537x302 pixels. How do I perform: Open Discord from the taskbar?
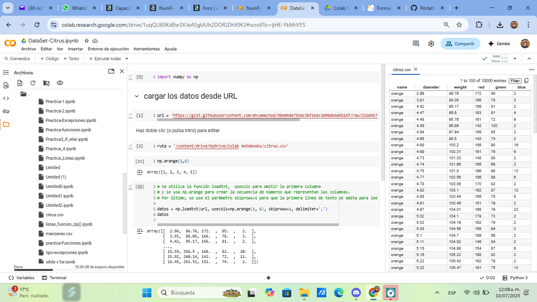pyautogui.click(x=357, y=293)
